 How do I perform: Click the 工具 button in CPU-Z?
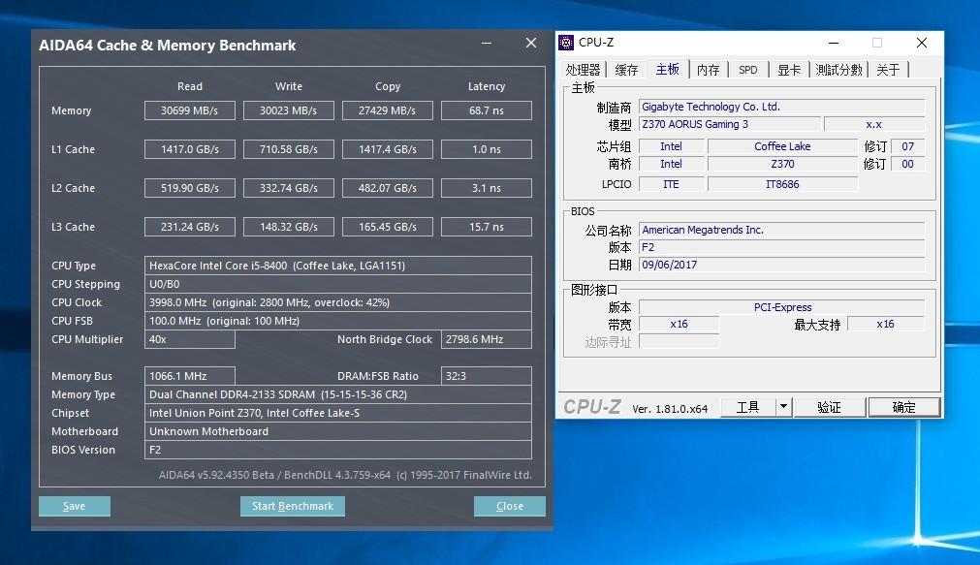tap(748, 407)
